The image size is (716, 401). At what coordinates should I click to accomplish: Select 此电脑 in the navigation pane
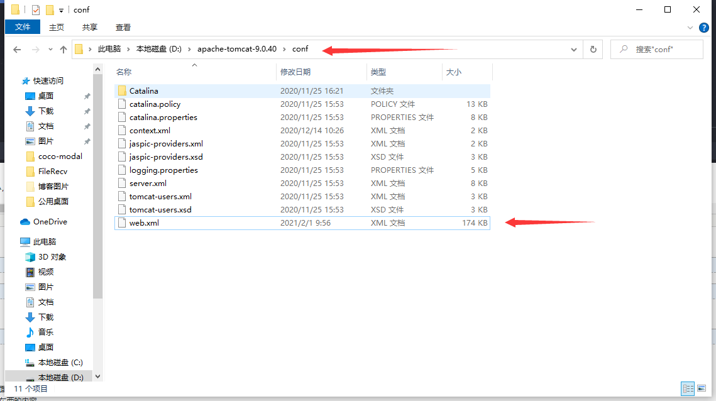(38, 241)
